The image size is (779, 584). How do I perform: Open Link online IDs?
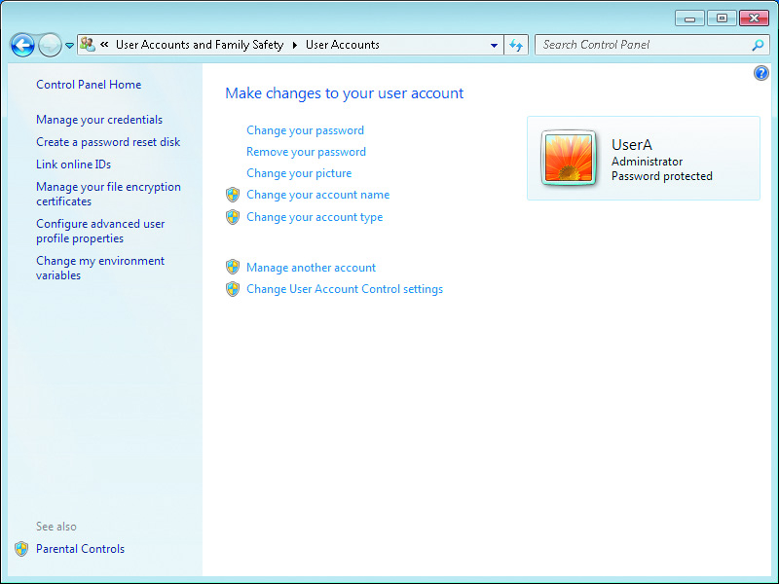[x=74, y=164]
